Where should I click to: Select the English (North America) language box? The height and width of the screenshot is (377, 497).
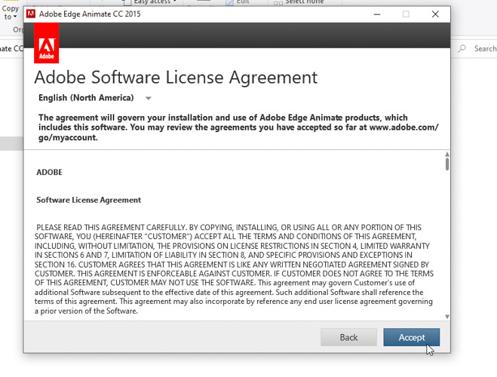pos(86,98)
